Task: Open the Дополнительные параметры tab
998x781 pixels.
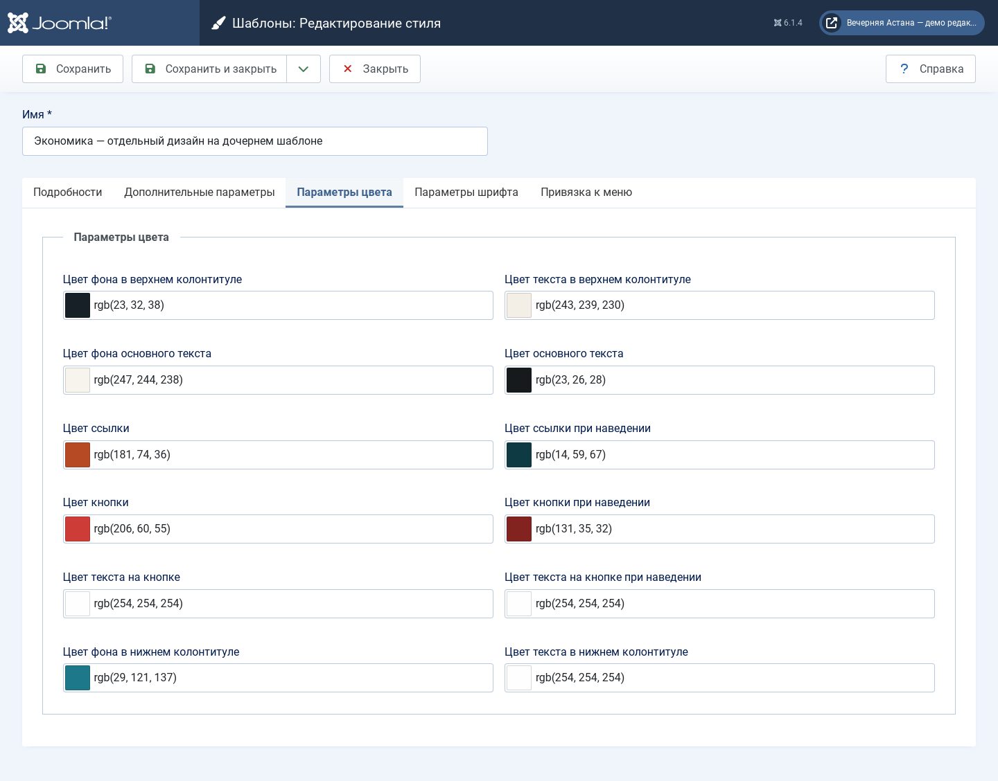Action: tap(200, 192)
